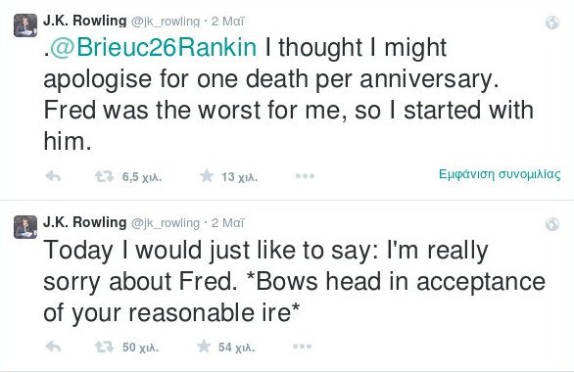The width and height of the screenshot is (574, 373).
Task: Click globe icon on first tweet
Action: click(552, 23)
